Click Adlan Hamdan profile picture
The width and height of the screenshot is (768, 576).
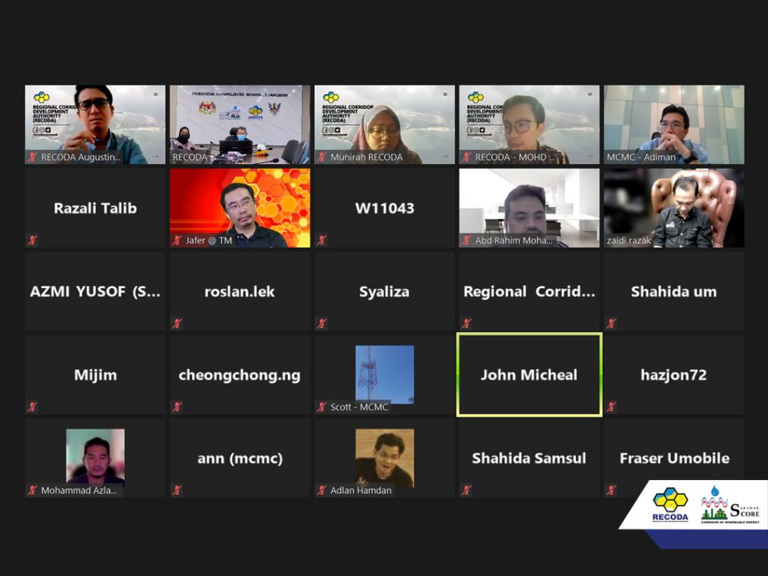click(385, 458)
